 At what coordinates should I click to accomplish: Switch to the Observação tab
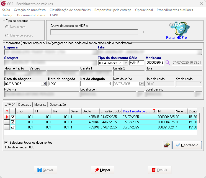[x=58, y=105]
